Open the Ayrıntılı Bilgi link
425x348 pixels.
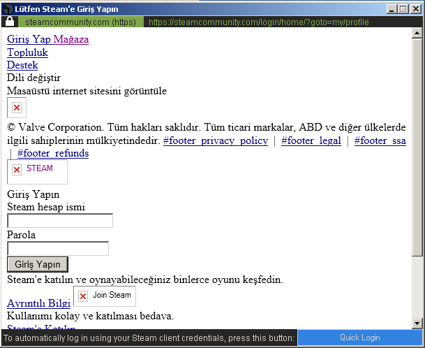39,303
